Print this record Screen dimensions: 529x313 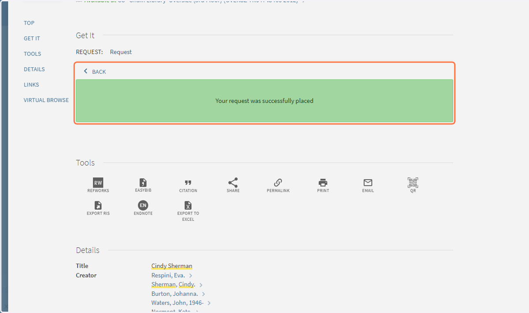(x=323, y=185)
